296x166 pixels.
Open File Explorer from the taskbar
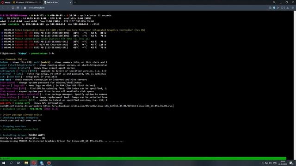[26, 163]
